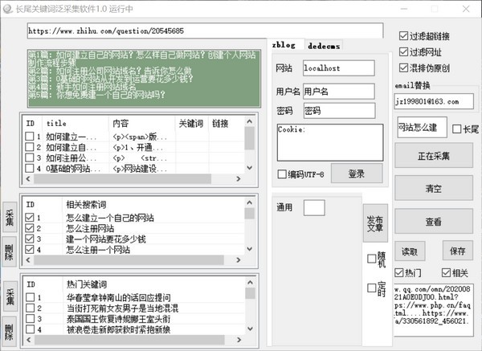The width and height of the screenshot is (482, 351).
Task: Click the 查看 view button
Action: click(x=433, y=222)
